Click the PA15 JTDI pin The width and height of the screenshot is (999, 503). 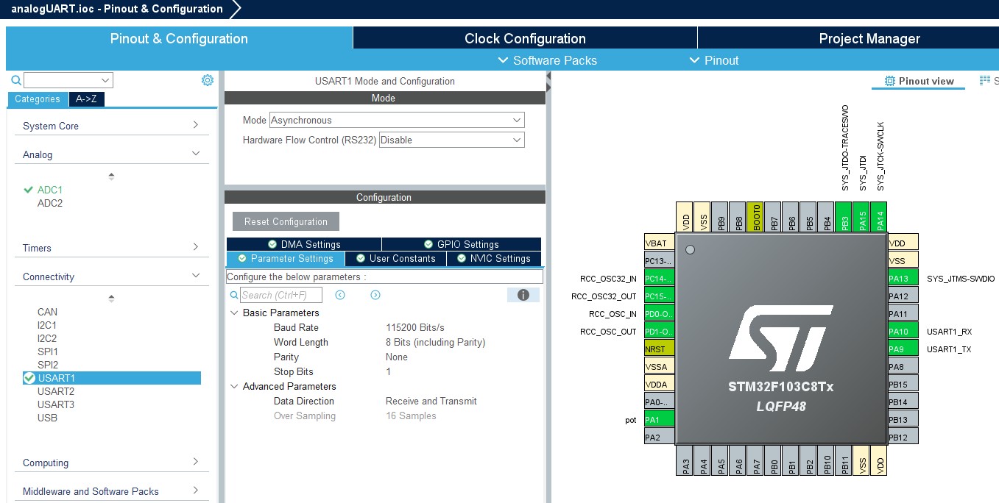(863, 218)
